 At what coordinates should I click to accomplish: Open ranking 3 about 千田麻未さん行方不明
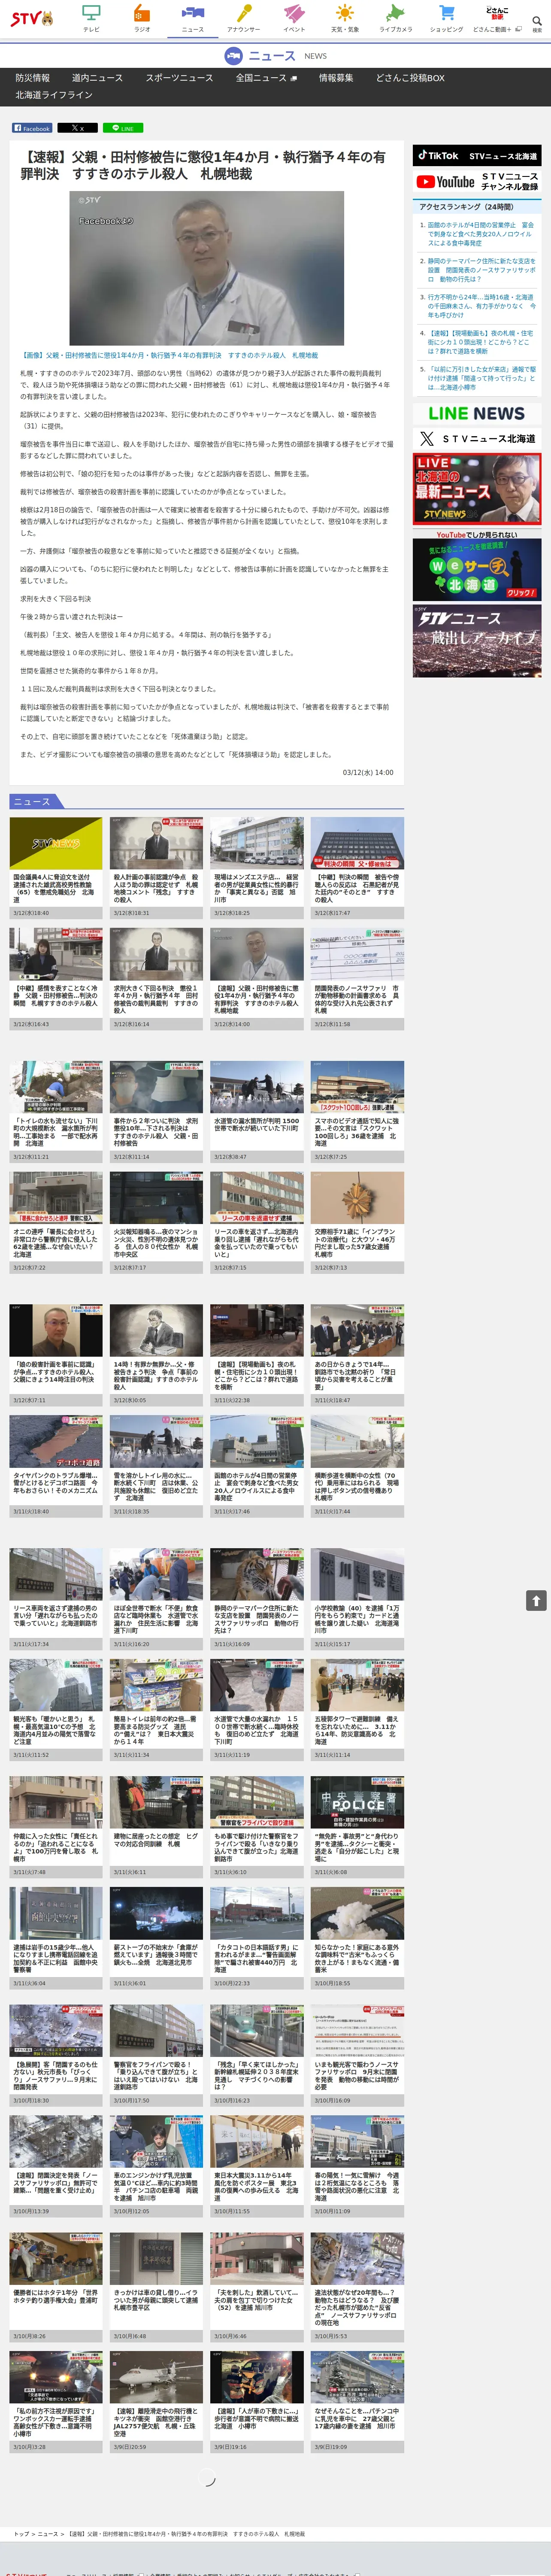pos(481,306)
